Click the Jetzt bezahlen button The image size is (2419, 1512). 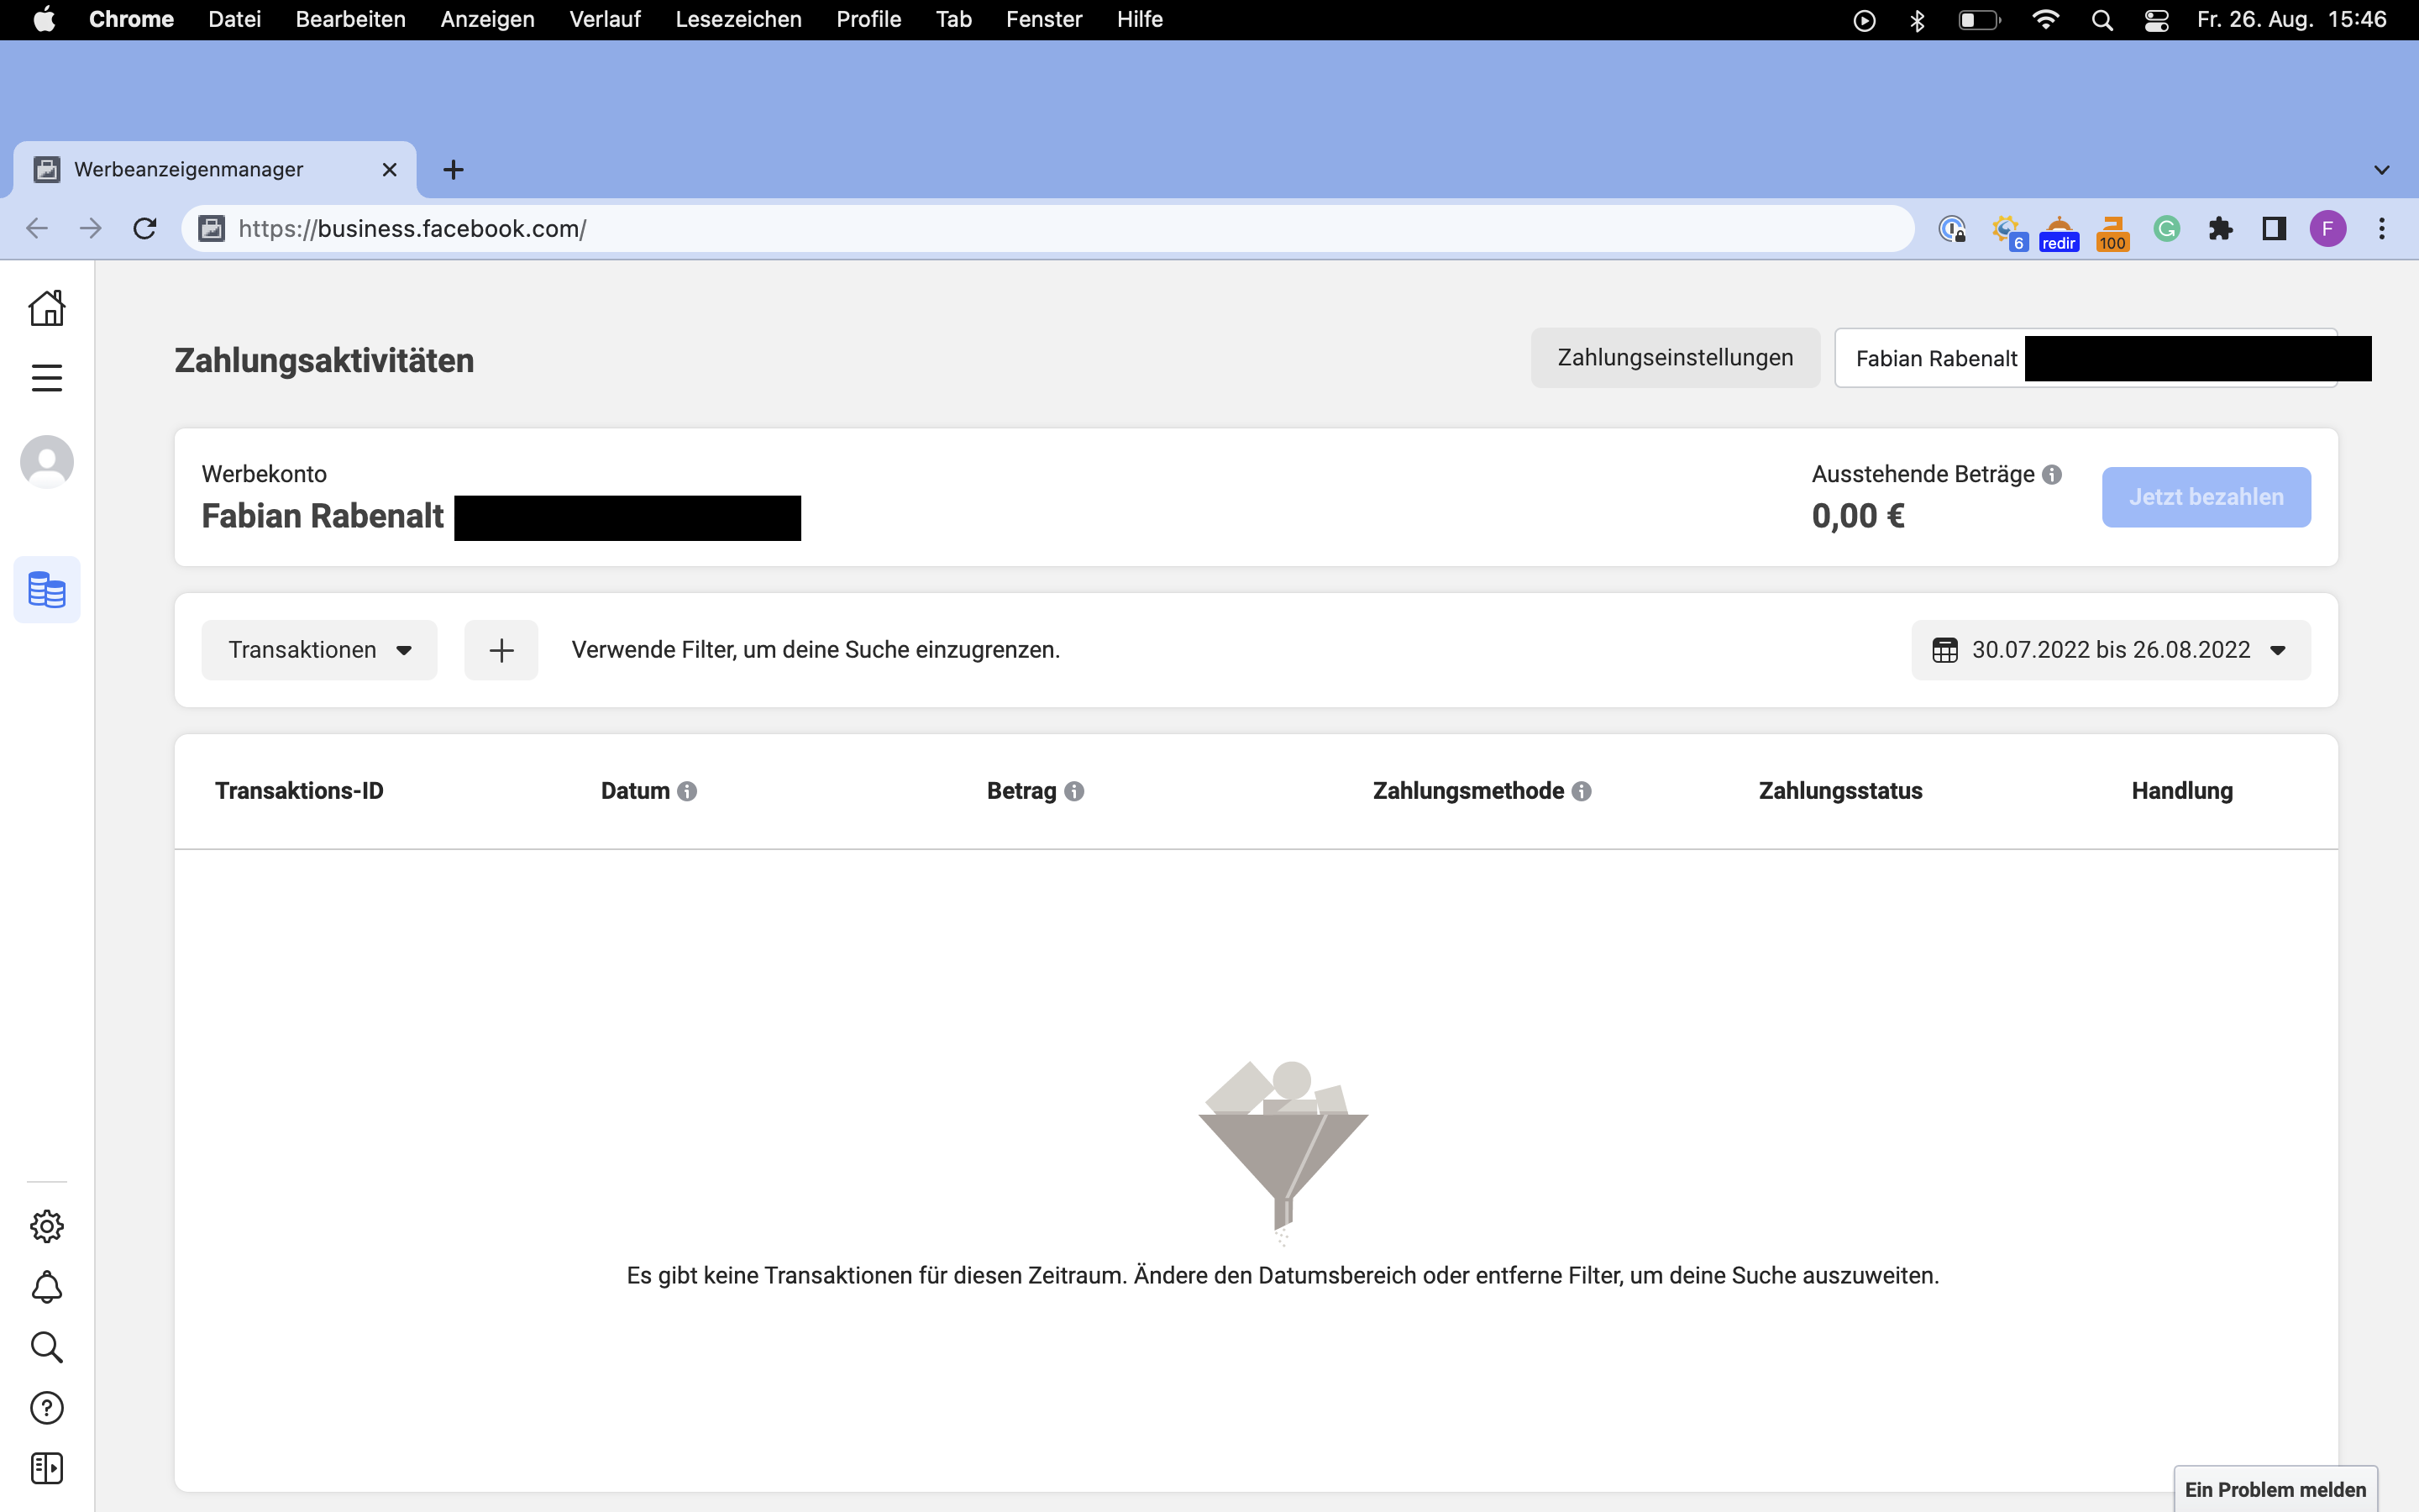[x=2205, y=497]
